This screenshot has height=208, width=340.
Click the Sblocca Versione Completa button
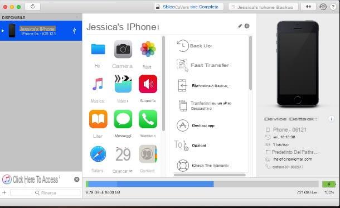188,7
